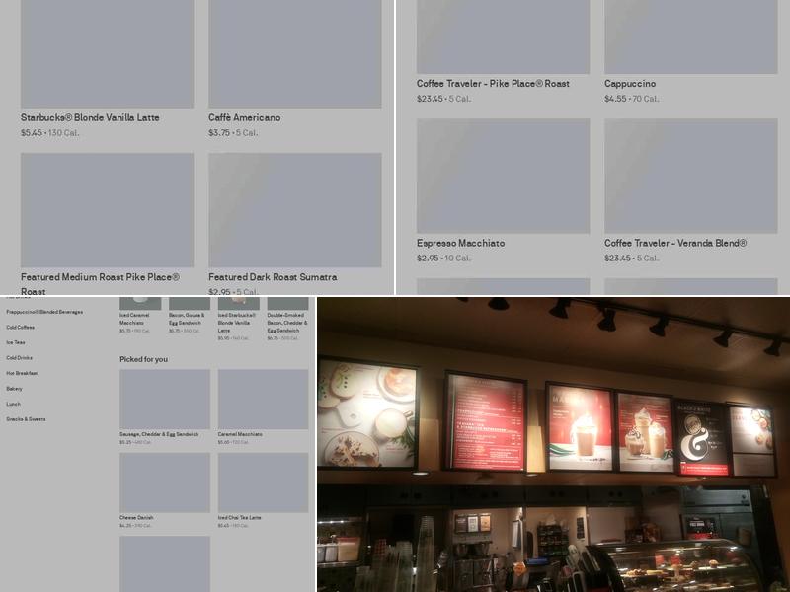Select the Caramel Macchiato picked item image

263,399
